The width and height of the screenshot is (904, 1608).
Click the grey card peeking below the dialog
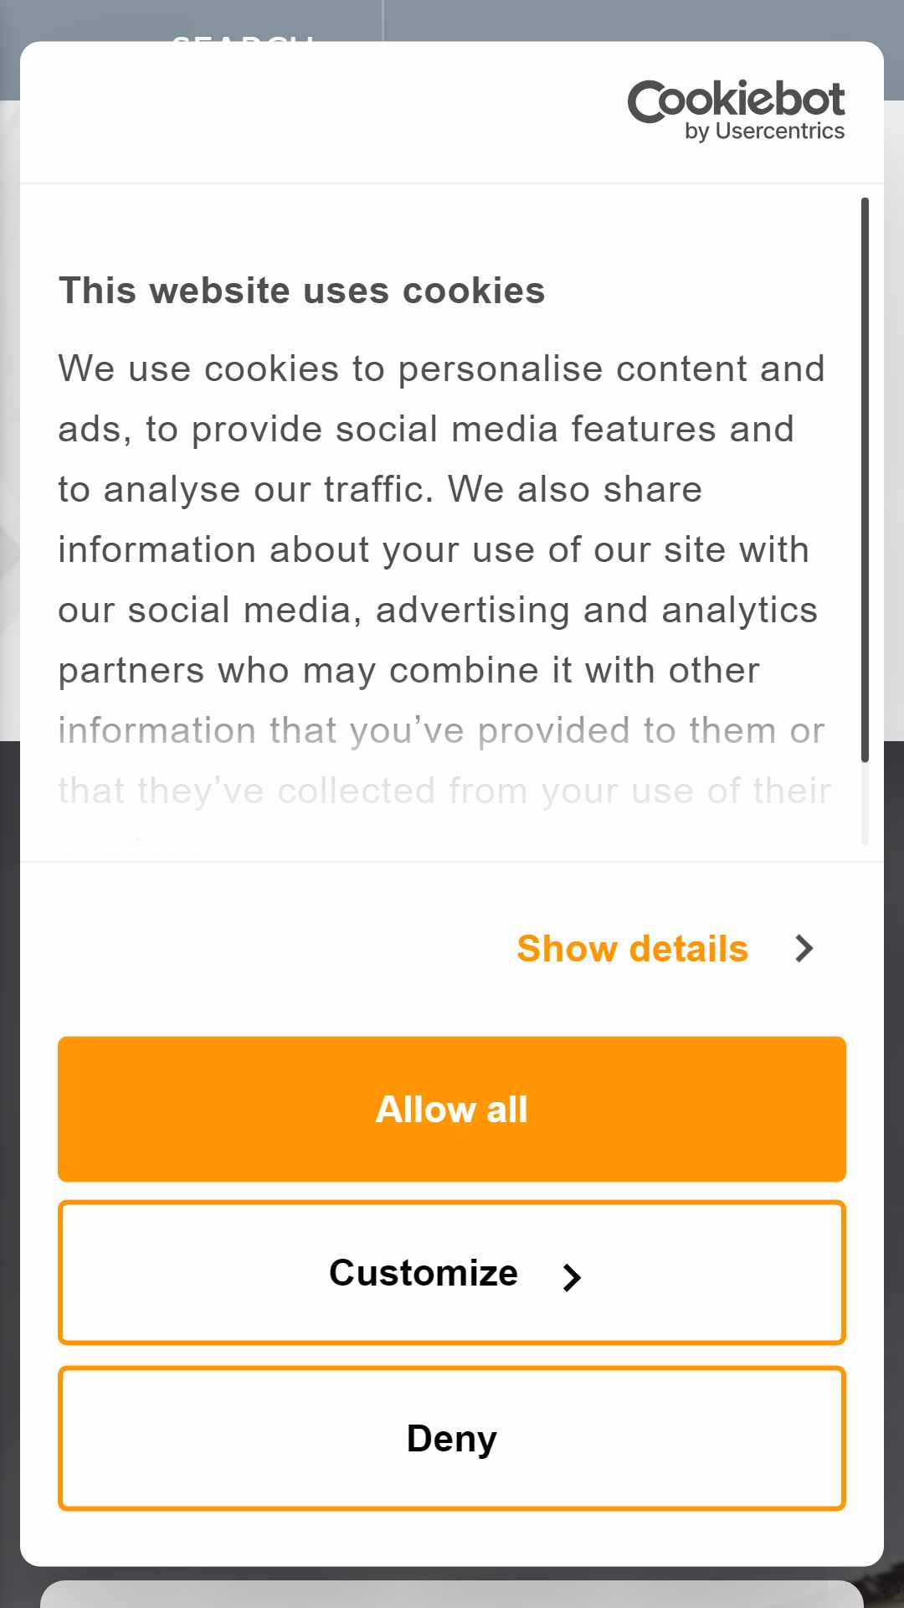(x=452, y=1594)
